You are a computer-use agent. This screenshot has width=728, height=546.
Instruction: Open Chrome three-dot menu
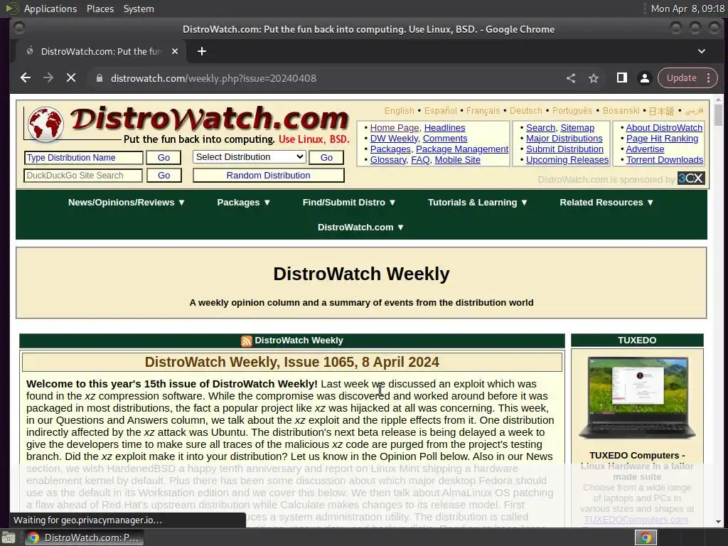point(709,78)
